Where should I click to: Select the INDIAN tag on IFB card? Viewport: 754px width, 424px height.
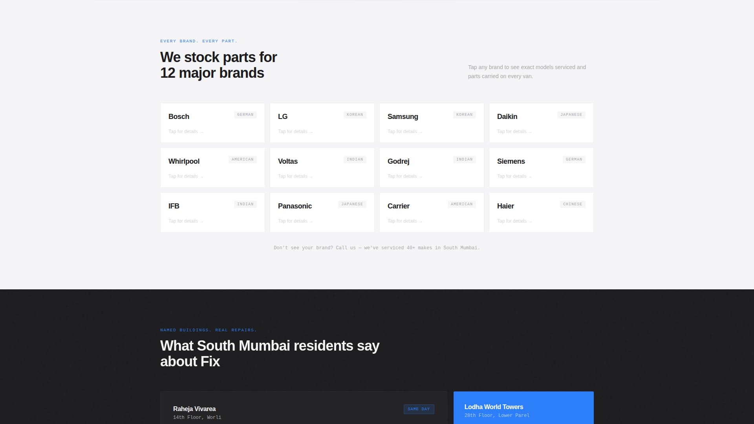tap(245, 204)
